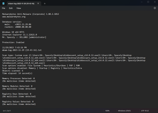Place cursor on Objects scanned: 6 line
This screenshot has width=158, height=113.
[x=13, y=71]
